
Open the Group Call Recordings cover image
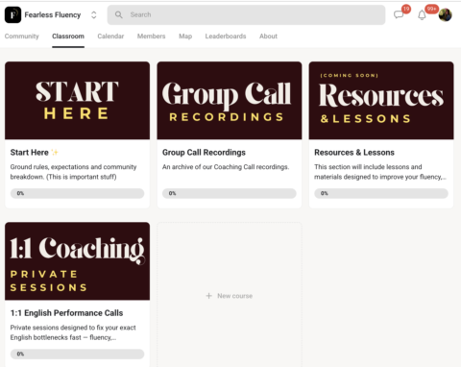(x=230, y=101)
